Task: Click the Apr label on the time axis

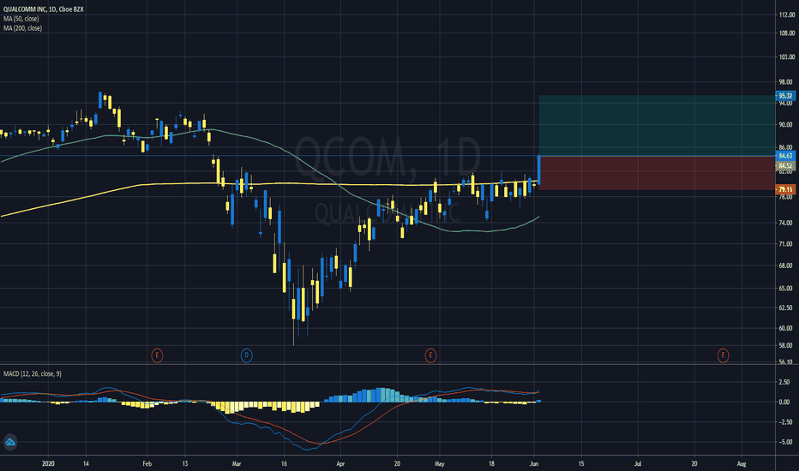Action: (x=340, y=464)
